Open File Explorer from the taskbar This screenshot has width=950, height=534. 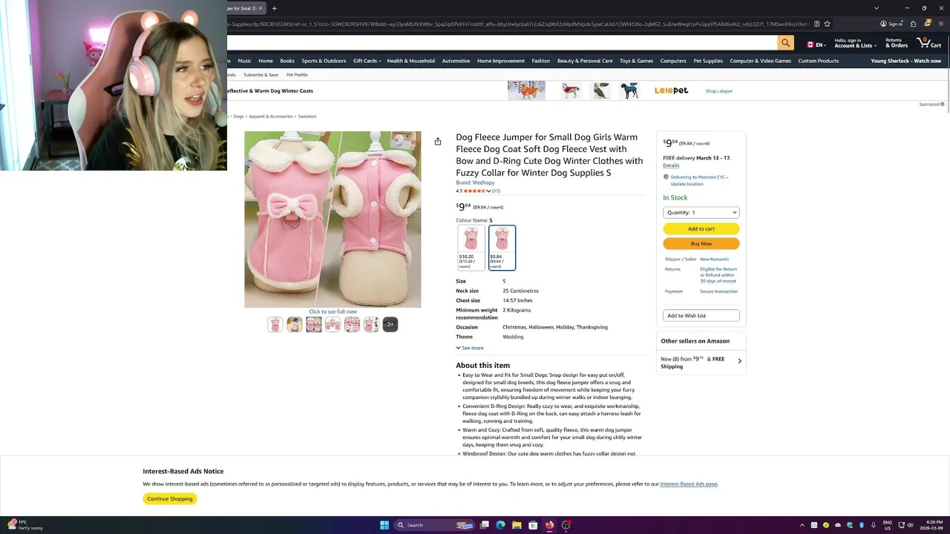[517, 525]
